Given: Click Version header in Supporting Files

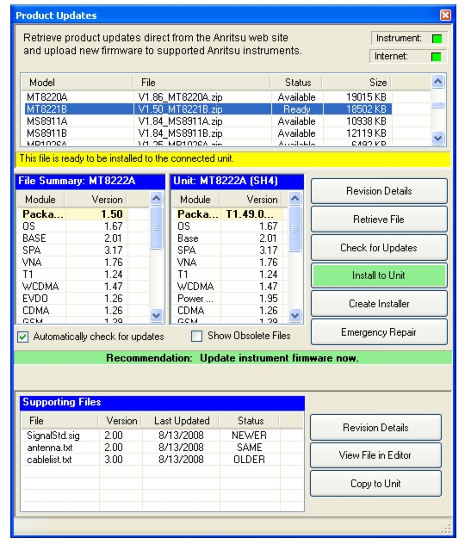Looking at the screenshot, I should (121, 421).
